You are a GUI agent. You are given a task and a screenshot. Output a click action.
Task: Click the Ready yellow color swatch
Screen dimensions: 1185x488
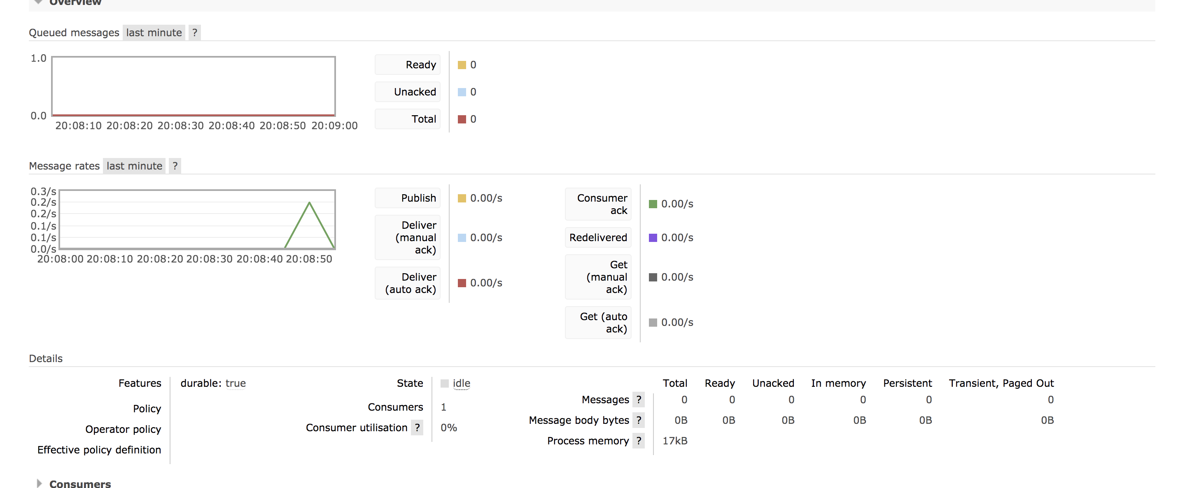tap(462, 65)
